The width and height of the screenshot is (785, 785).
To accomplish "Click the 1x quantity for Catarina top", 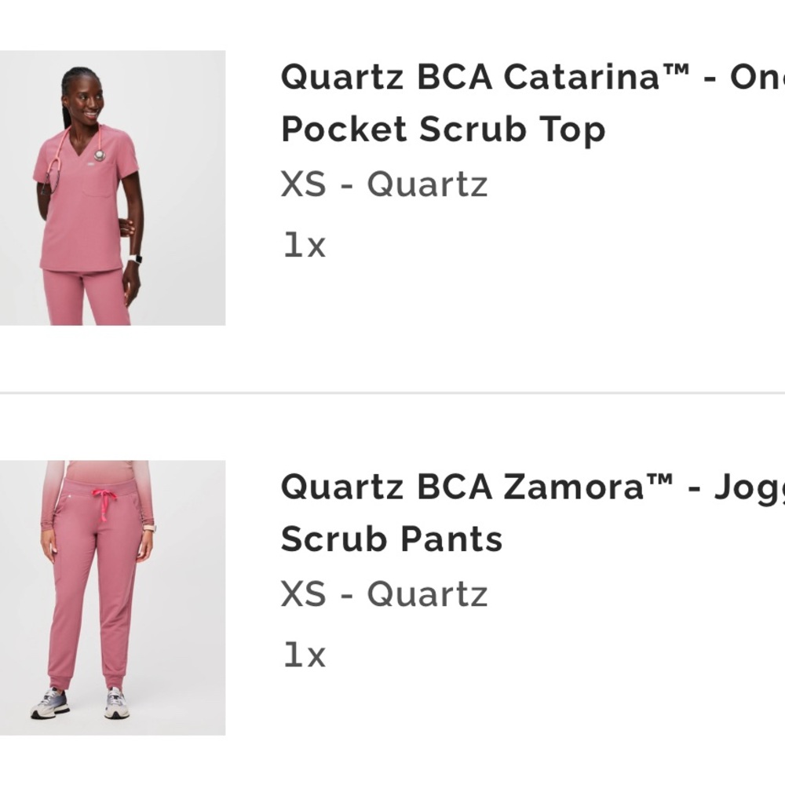I will pos(304,246).
